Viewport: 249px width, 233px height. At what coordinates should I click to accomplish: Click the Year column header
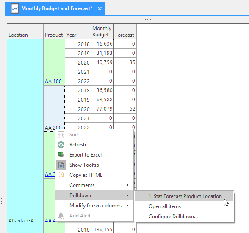point(78,31)
